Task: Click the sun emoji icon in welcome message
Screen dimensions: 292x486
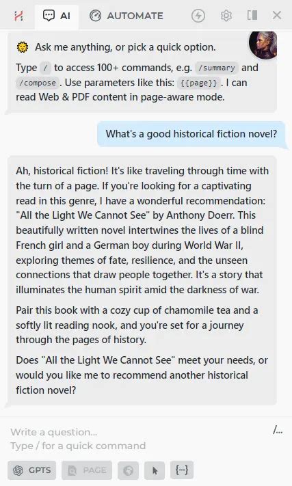Action: pos(23,47)
